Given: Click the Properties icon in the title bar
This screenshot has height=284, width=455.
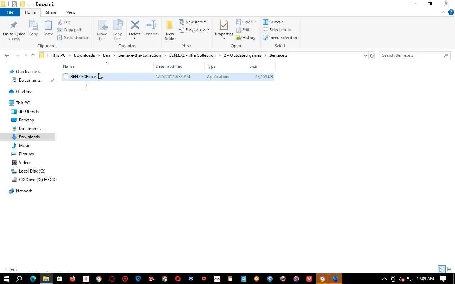Looking at the screenshot, I should [15, 4].
